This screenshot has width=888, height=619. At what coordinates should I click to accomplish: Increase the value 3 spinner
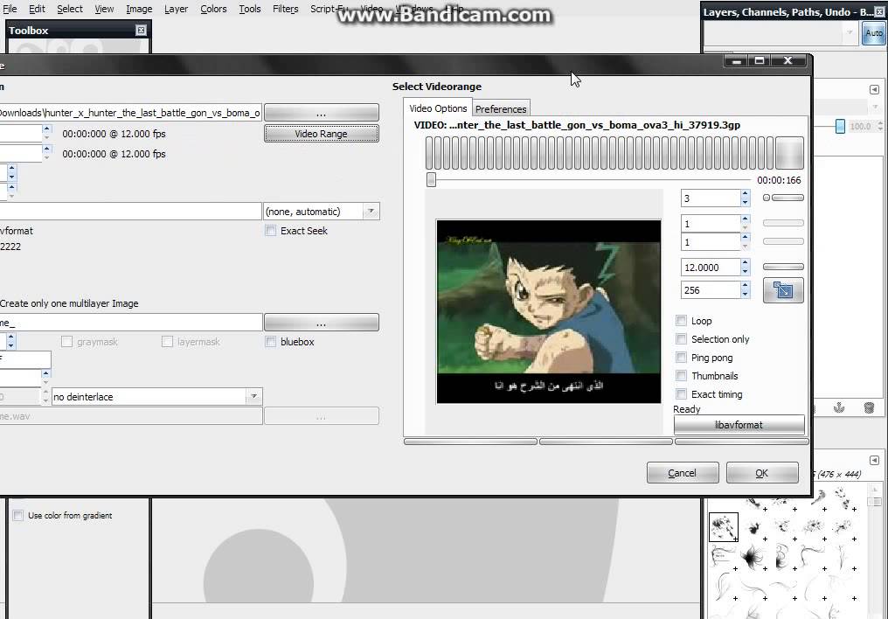click(746, 194)
